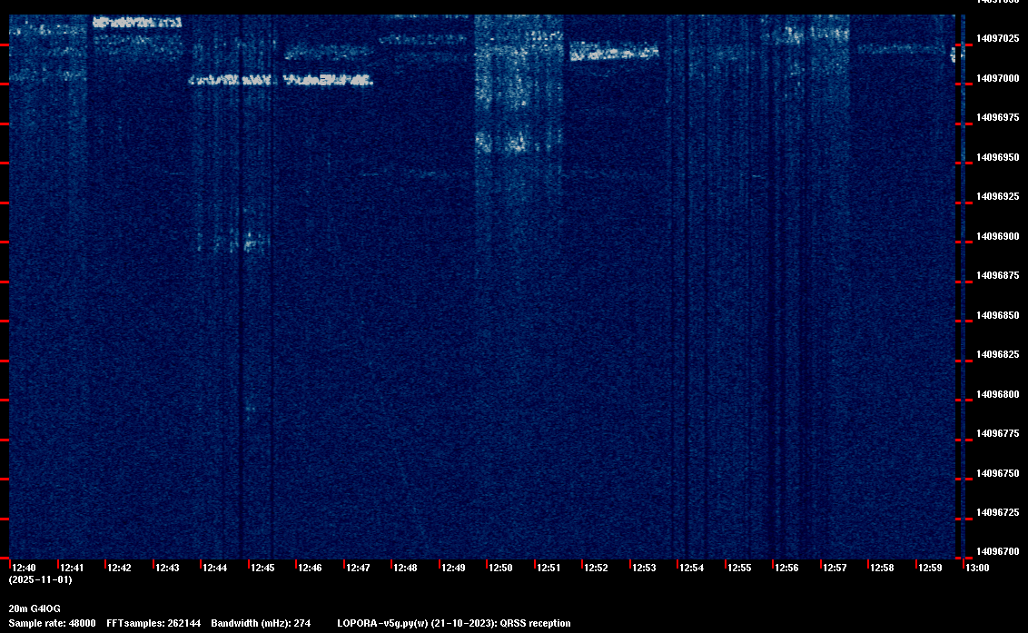This screenshot has width=1028, height=633.
Task: Click the 12:59 time axis label
Action: 930,568
